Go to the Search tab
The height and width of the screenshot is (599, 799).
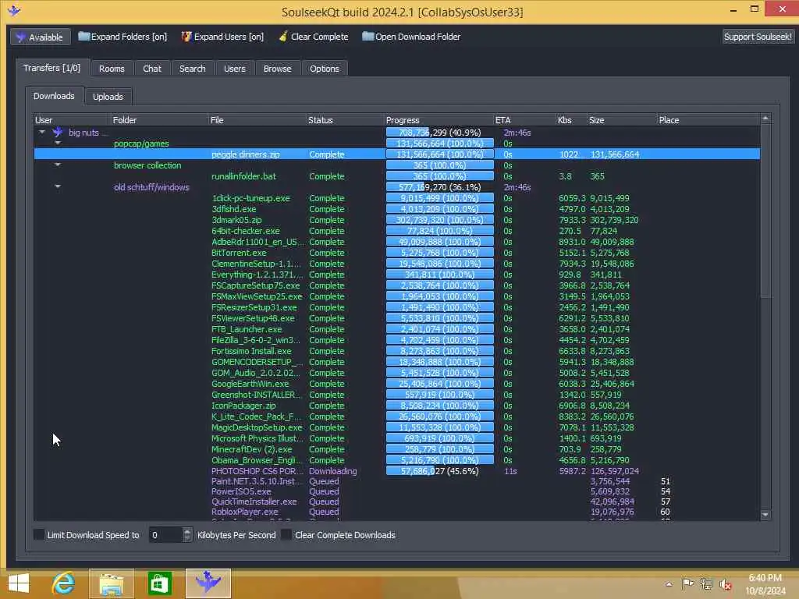192,69
